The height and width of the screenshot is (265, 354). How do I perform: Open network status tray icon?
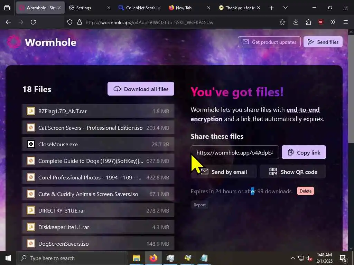click(301, 258)
